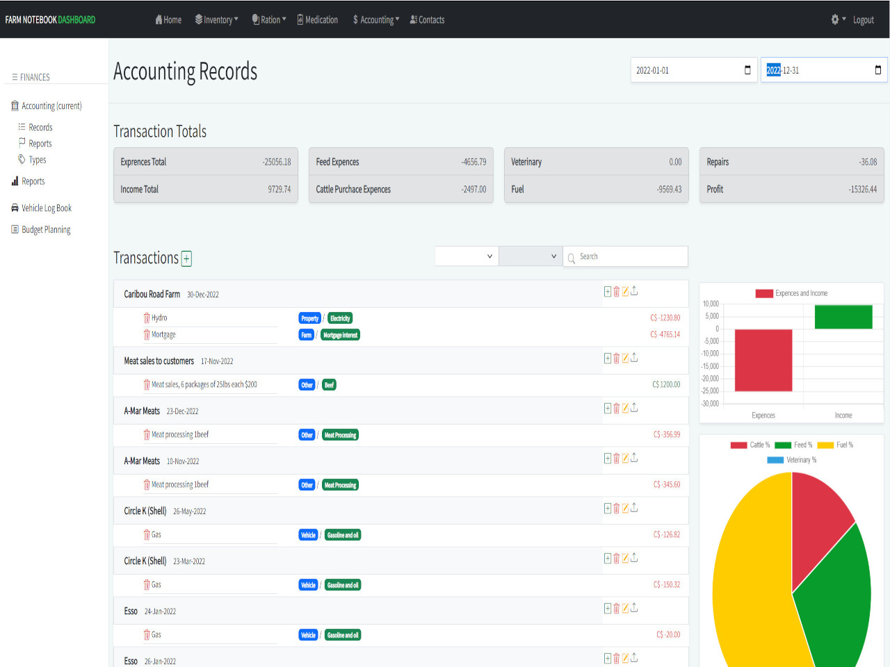Image resolution: width=890 pixels, height=667 pixels.
Task: Click the add transaction plus icon beside Transactions
Action: (186, 259)
